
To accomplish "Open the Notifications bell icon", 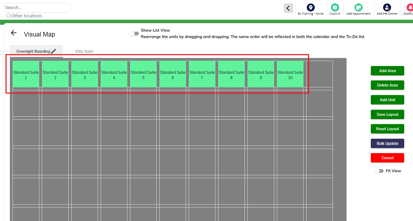I will 410,7.
